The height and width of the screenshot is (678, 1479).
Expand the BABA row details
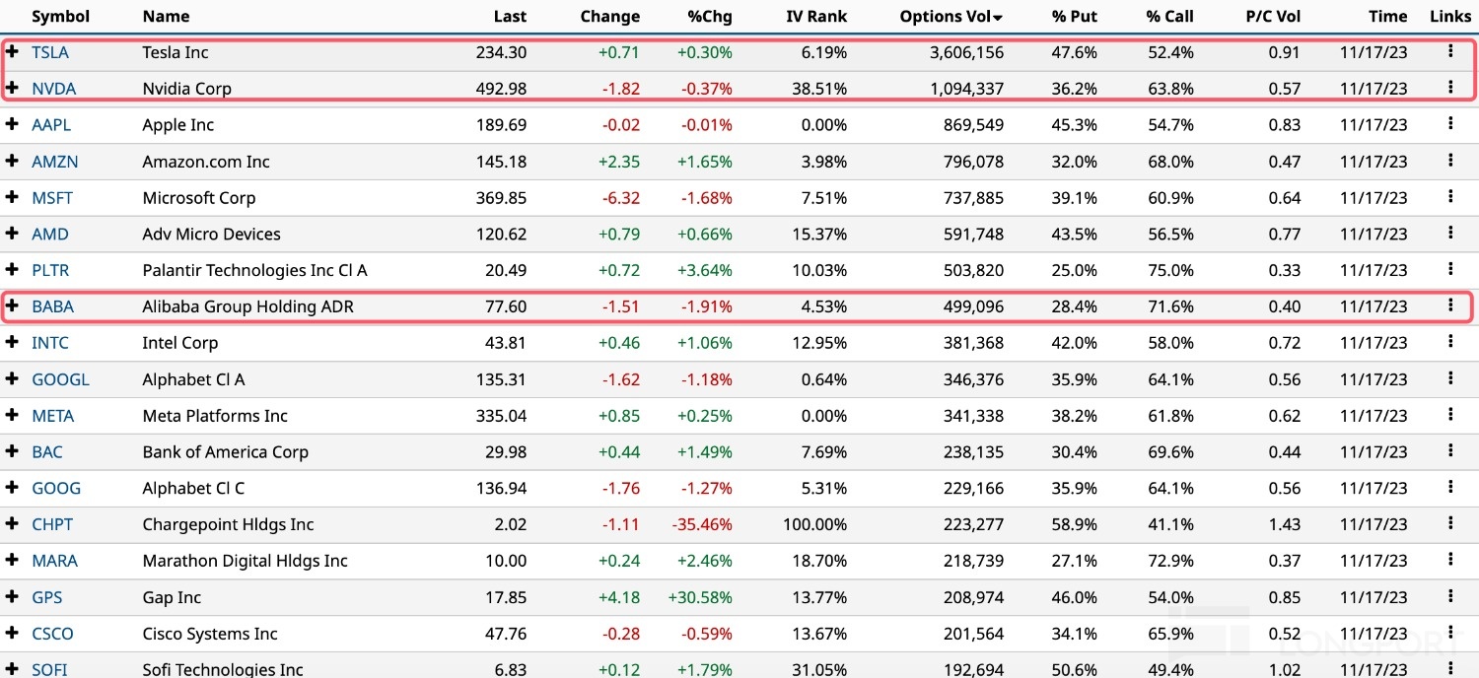pyautogui.click(x=12, y=306)
